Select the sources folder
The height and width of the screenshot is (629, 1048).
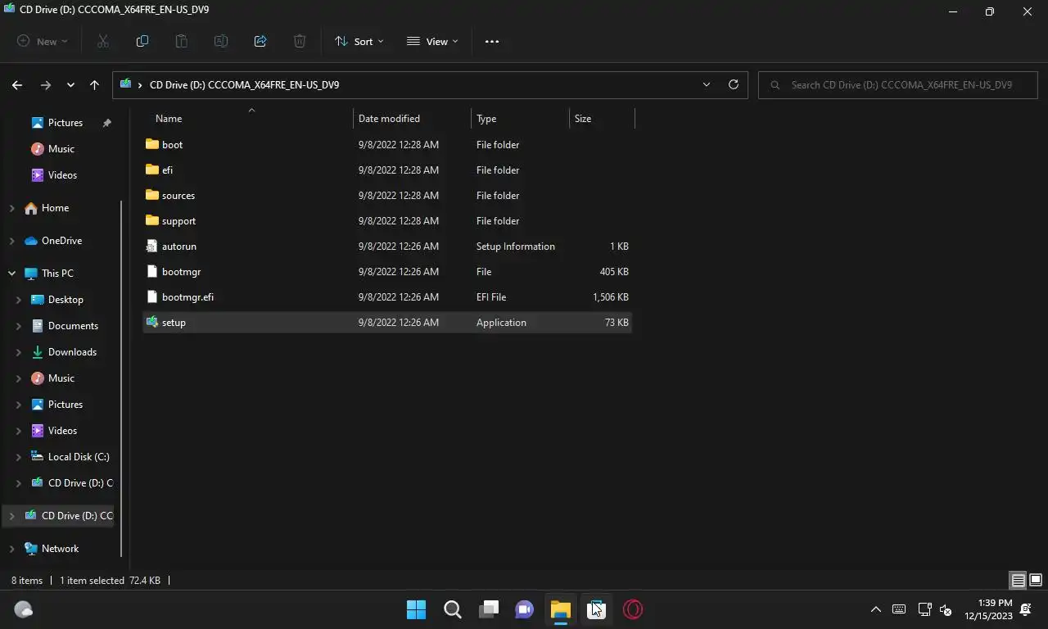point(386,195)
